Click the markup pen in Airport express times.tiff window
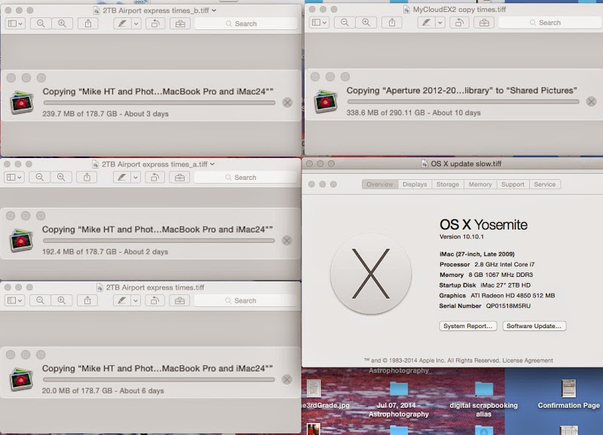The width and height of the screenshot is (603, 435). click(121, 300)
